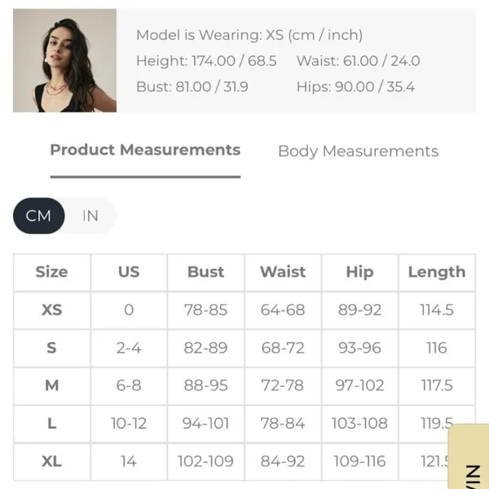Click the Bust column header
The width and height of the screenshot is (489, 489).
point(206,272)
